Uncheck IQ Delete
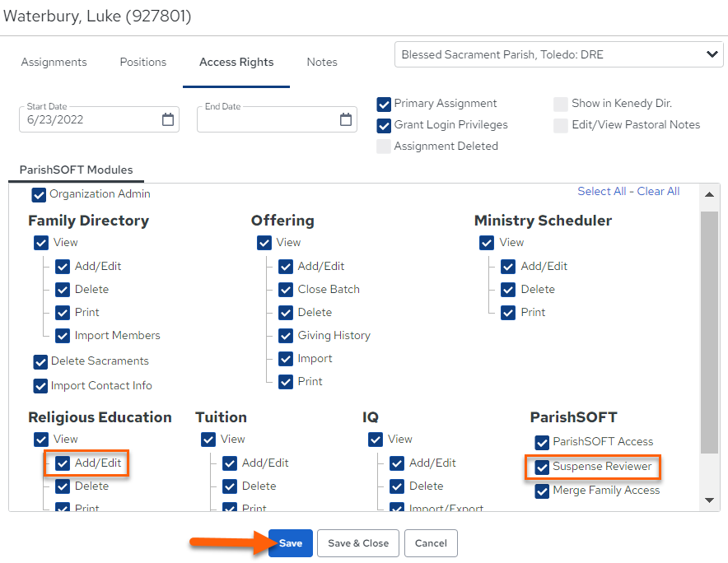 (396, 486)
